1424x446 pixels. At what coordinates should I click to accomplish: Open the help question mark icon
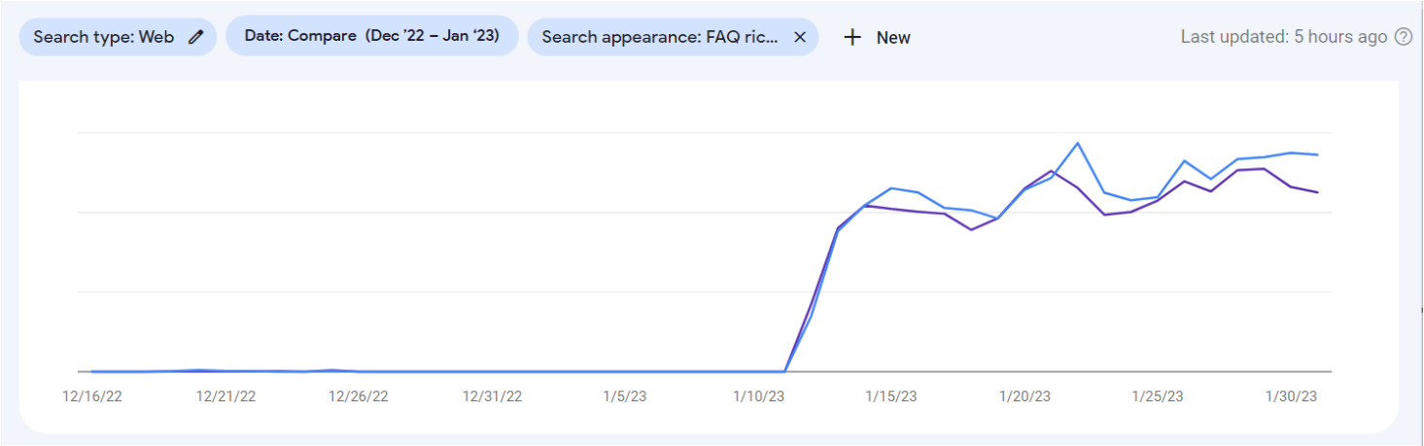tap(1404, 37)
